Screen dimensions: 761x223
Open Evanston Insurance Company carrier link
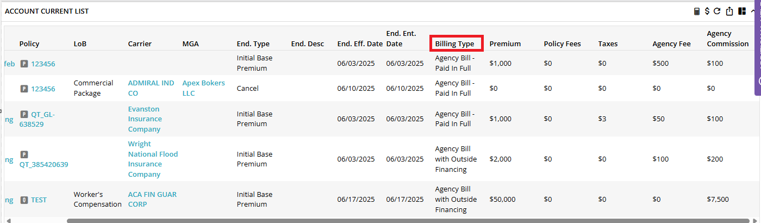145,119
